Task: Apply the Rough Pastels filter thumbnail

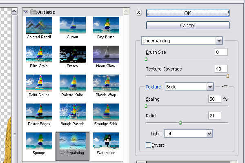Action: [73, 112]
